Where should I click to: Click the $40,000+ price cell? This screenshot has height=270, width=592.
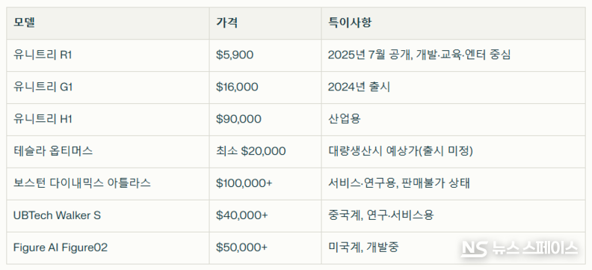(x=265, y=215)
